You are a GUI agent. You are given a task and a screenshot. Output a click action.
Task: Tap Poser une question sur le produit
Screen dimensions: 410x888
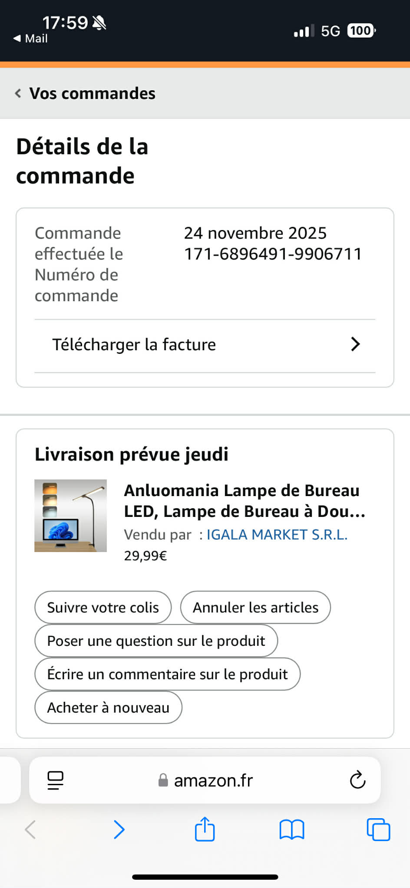pyautogui.click(x=156, y=641)
